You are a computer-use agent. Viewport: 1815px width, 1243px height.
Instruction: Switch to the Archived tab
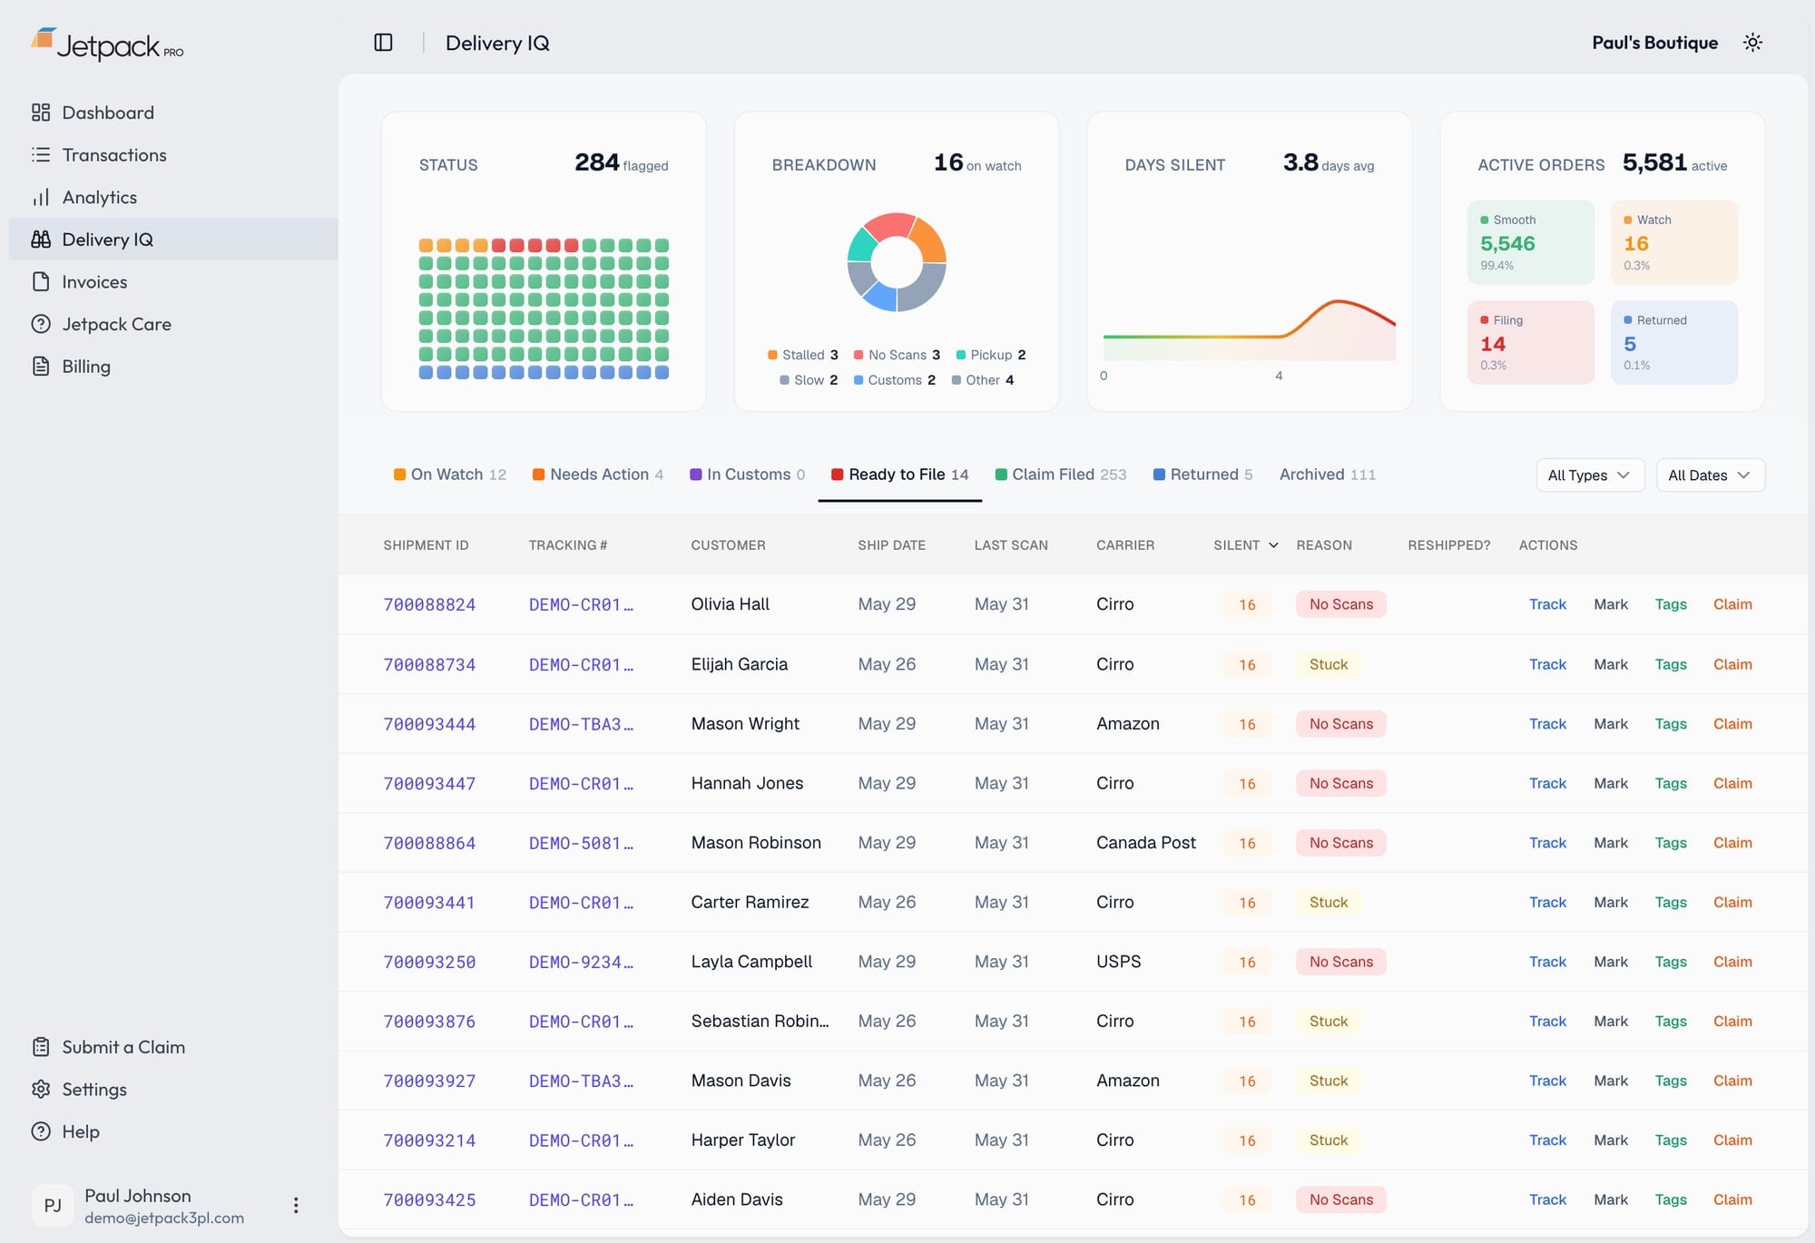[1328, 475]
